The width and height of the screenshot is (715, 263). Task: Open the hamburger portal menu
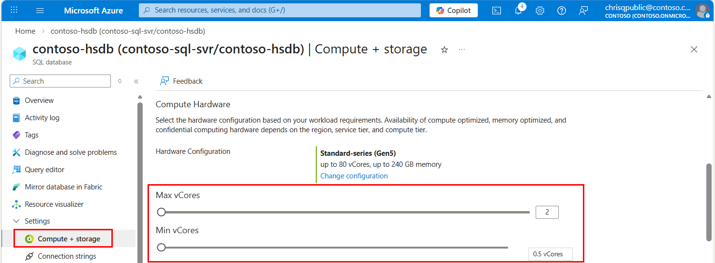[40, 10]
